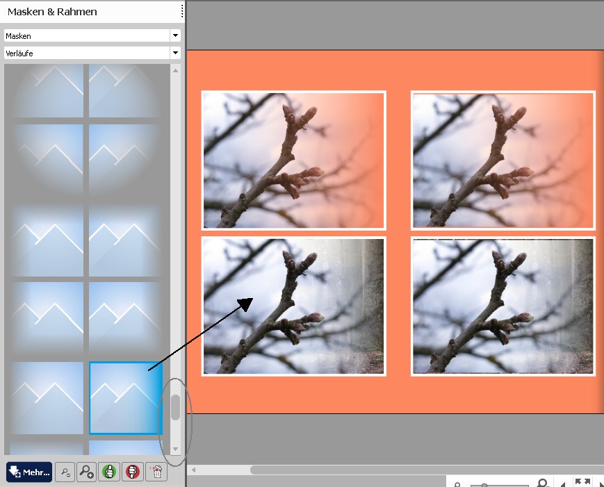Click the mask list scroll down arrow
Screen dimensions: 604x487
click(175, 449)
